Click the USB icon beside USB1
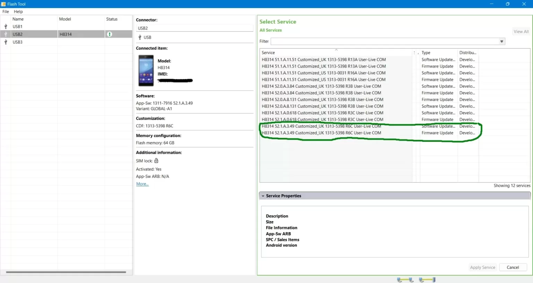The height and width of the screenshot is (283, 533). click(x=6, y=26)
